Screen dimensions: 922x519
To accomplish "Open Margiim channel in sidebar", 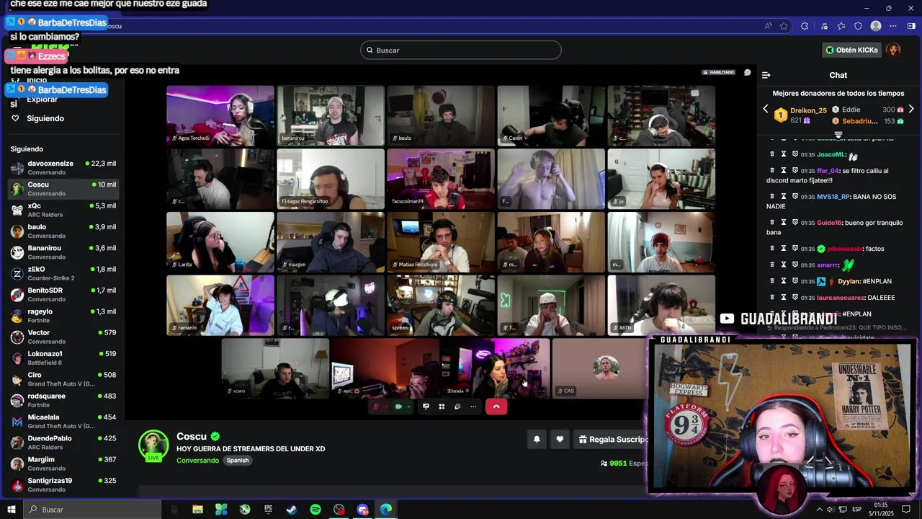I will (63, 463).
